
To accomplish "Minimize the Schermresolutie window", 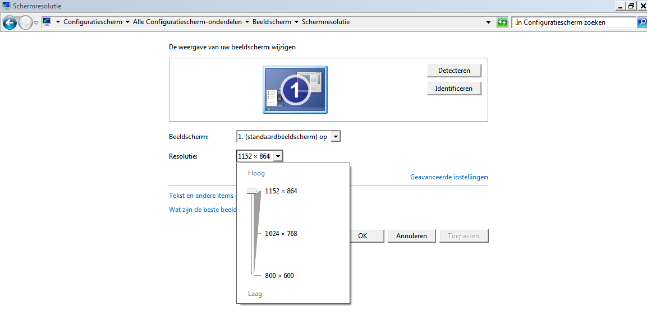I will 621,6.
